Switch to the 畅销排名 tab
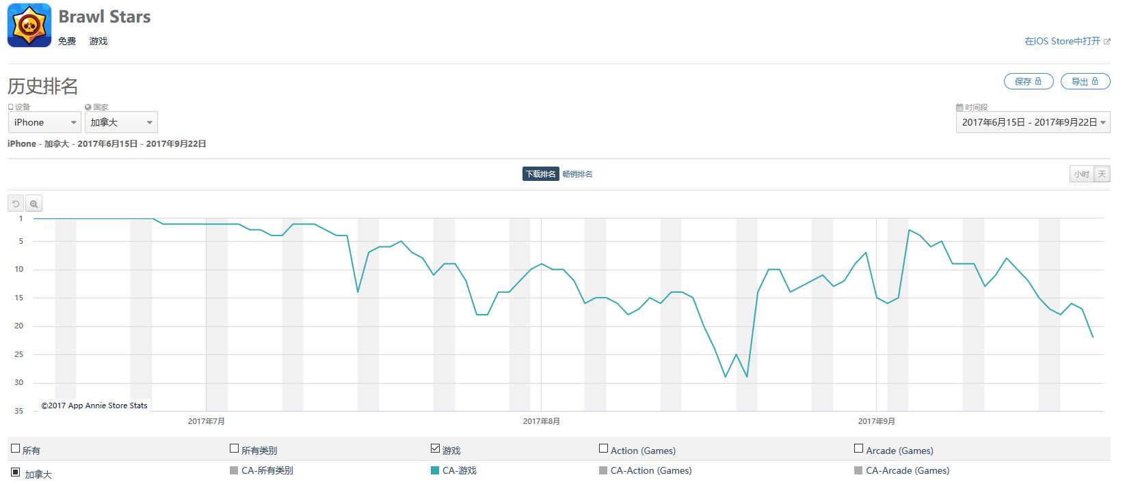 [x=577, y=174]
